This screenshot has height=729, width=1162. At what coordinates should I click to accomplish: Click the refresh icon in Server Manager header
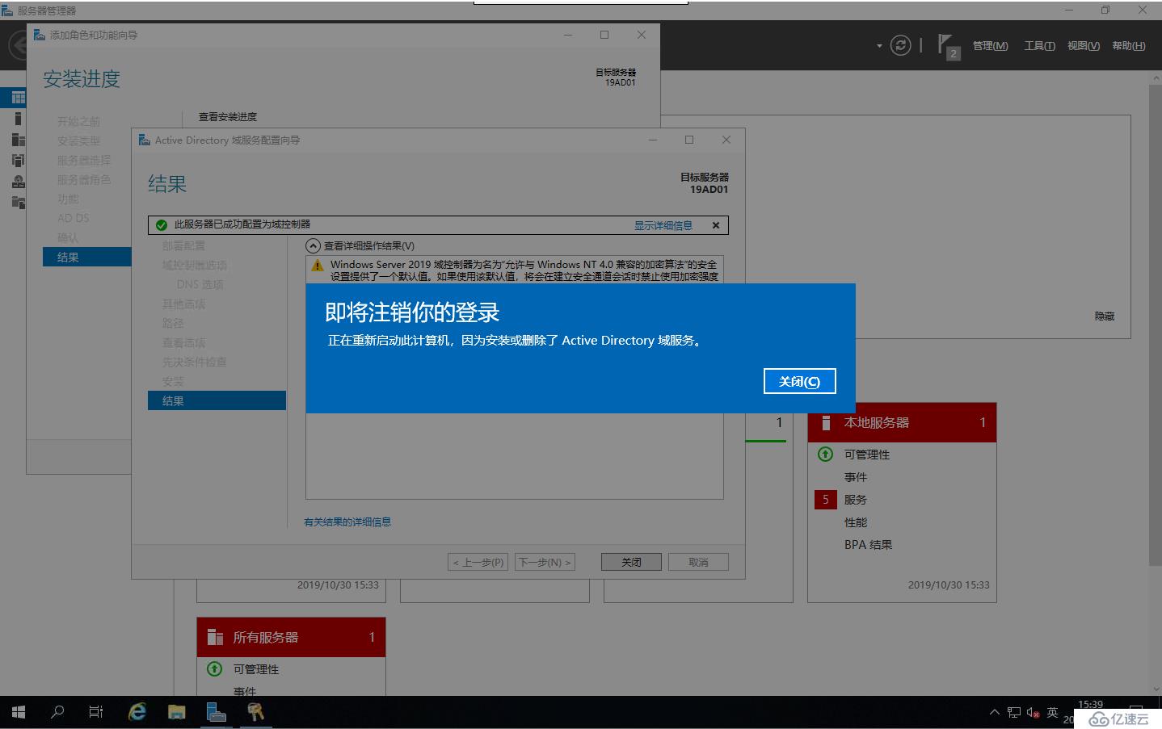[x=900, y=45]
